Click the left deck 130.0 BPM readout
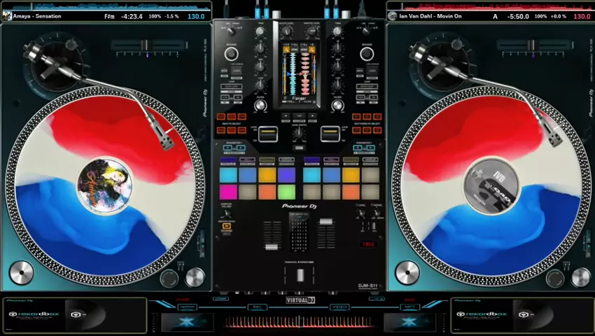 click(196, 16)
